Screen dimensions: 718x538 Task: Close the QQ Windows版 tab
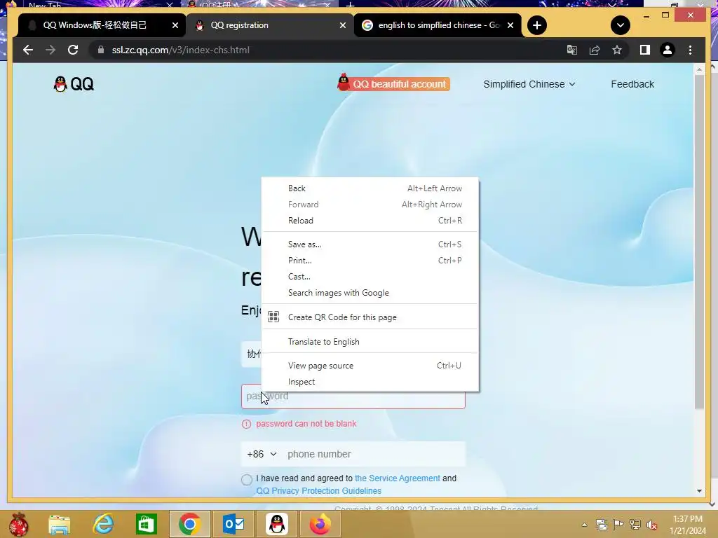tap(175, 26)
